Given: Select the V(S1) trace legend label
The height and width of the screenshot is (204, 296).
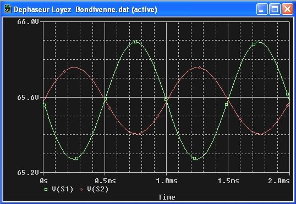Looking at the screenshot, I should (63, 189).
